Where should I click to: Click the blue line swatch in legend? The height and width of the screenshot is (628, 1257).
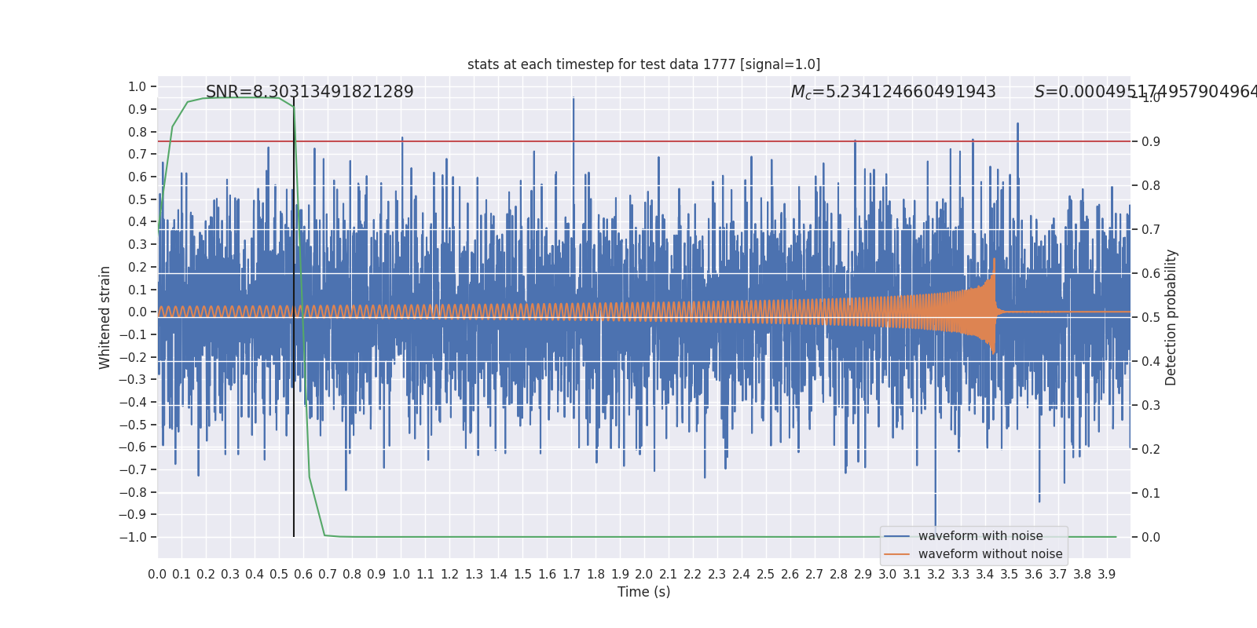(896, 536)
